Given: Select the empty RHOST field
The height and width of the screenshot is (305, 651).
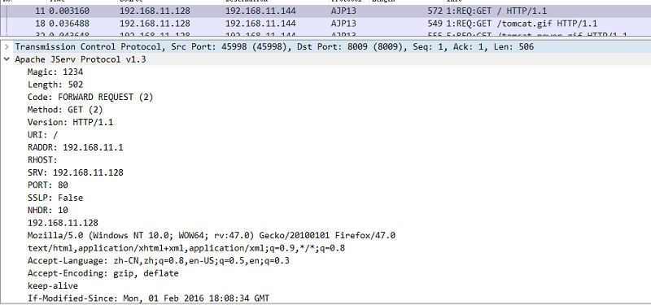Looking at the screenshot, I should pyautogui.click(x=42, y=159).
